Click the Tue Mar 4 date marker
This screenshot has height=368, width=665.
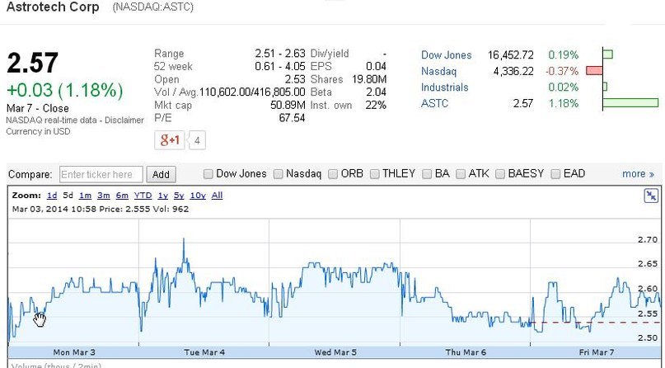204,352
